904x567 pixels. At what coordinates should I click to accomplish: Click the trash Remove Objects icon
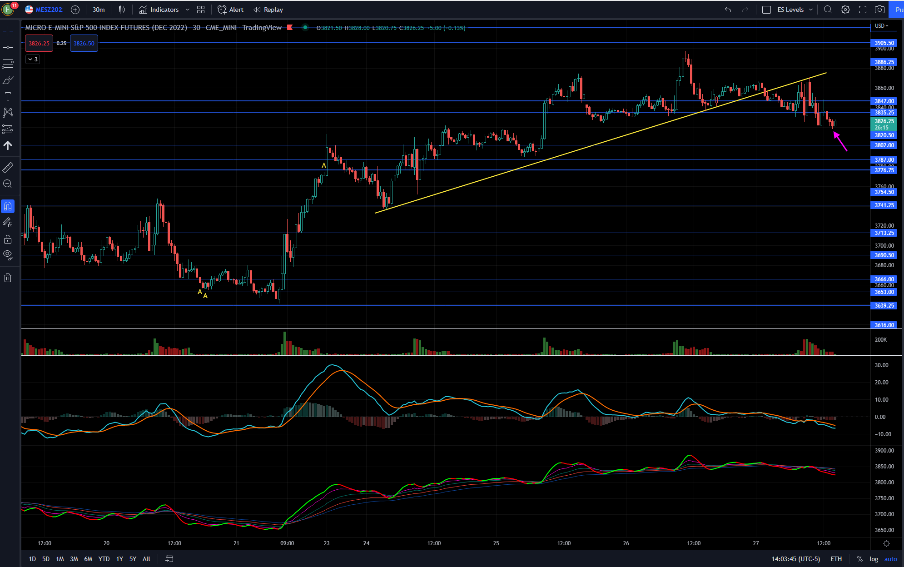8,278
